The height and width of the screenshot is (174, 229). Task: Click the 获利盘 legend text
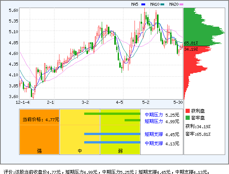click(198, 111)
